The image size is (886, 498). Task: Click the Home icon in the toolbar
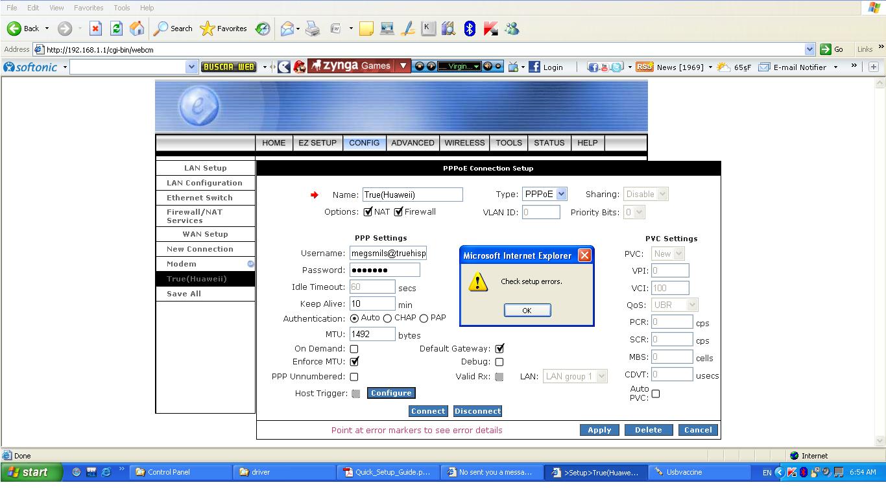pos(137,29)
